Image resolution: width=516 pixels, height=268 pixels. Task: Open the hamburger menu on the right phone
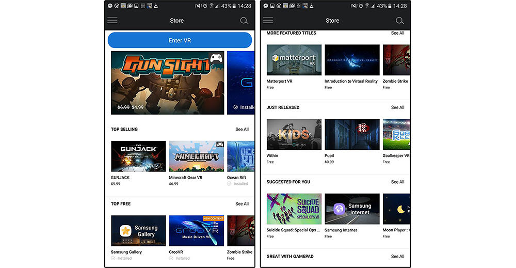pos(268,21)
